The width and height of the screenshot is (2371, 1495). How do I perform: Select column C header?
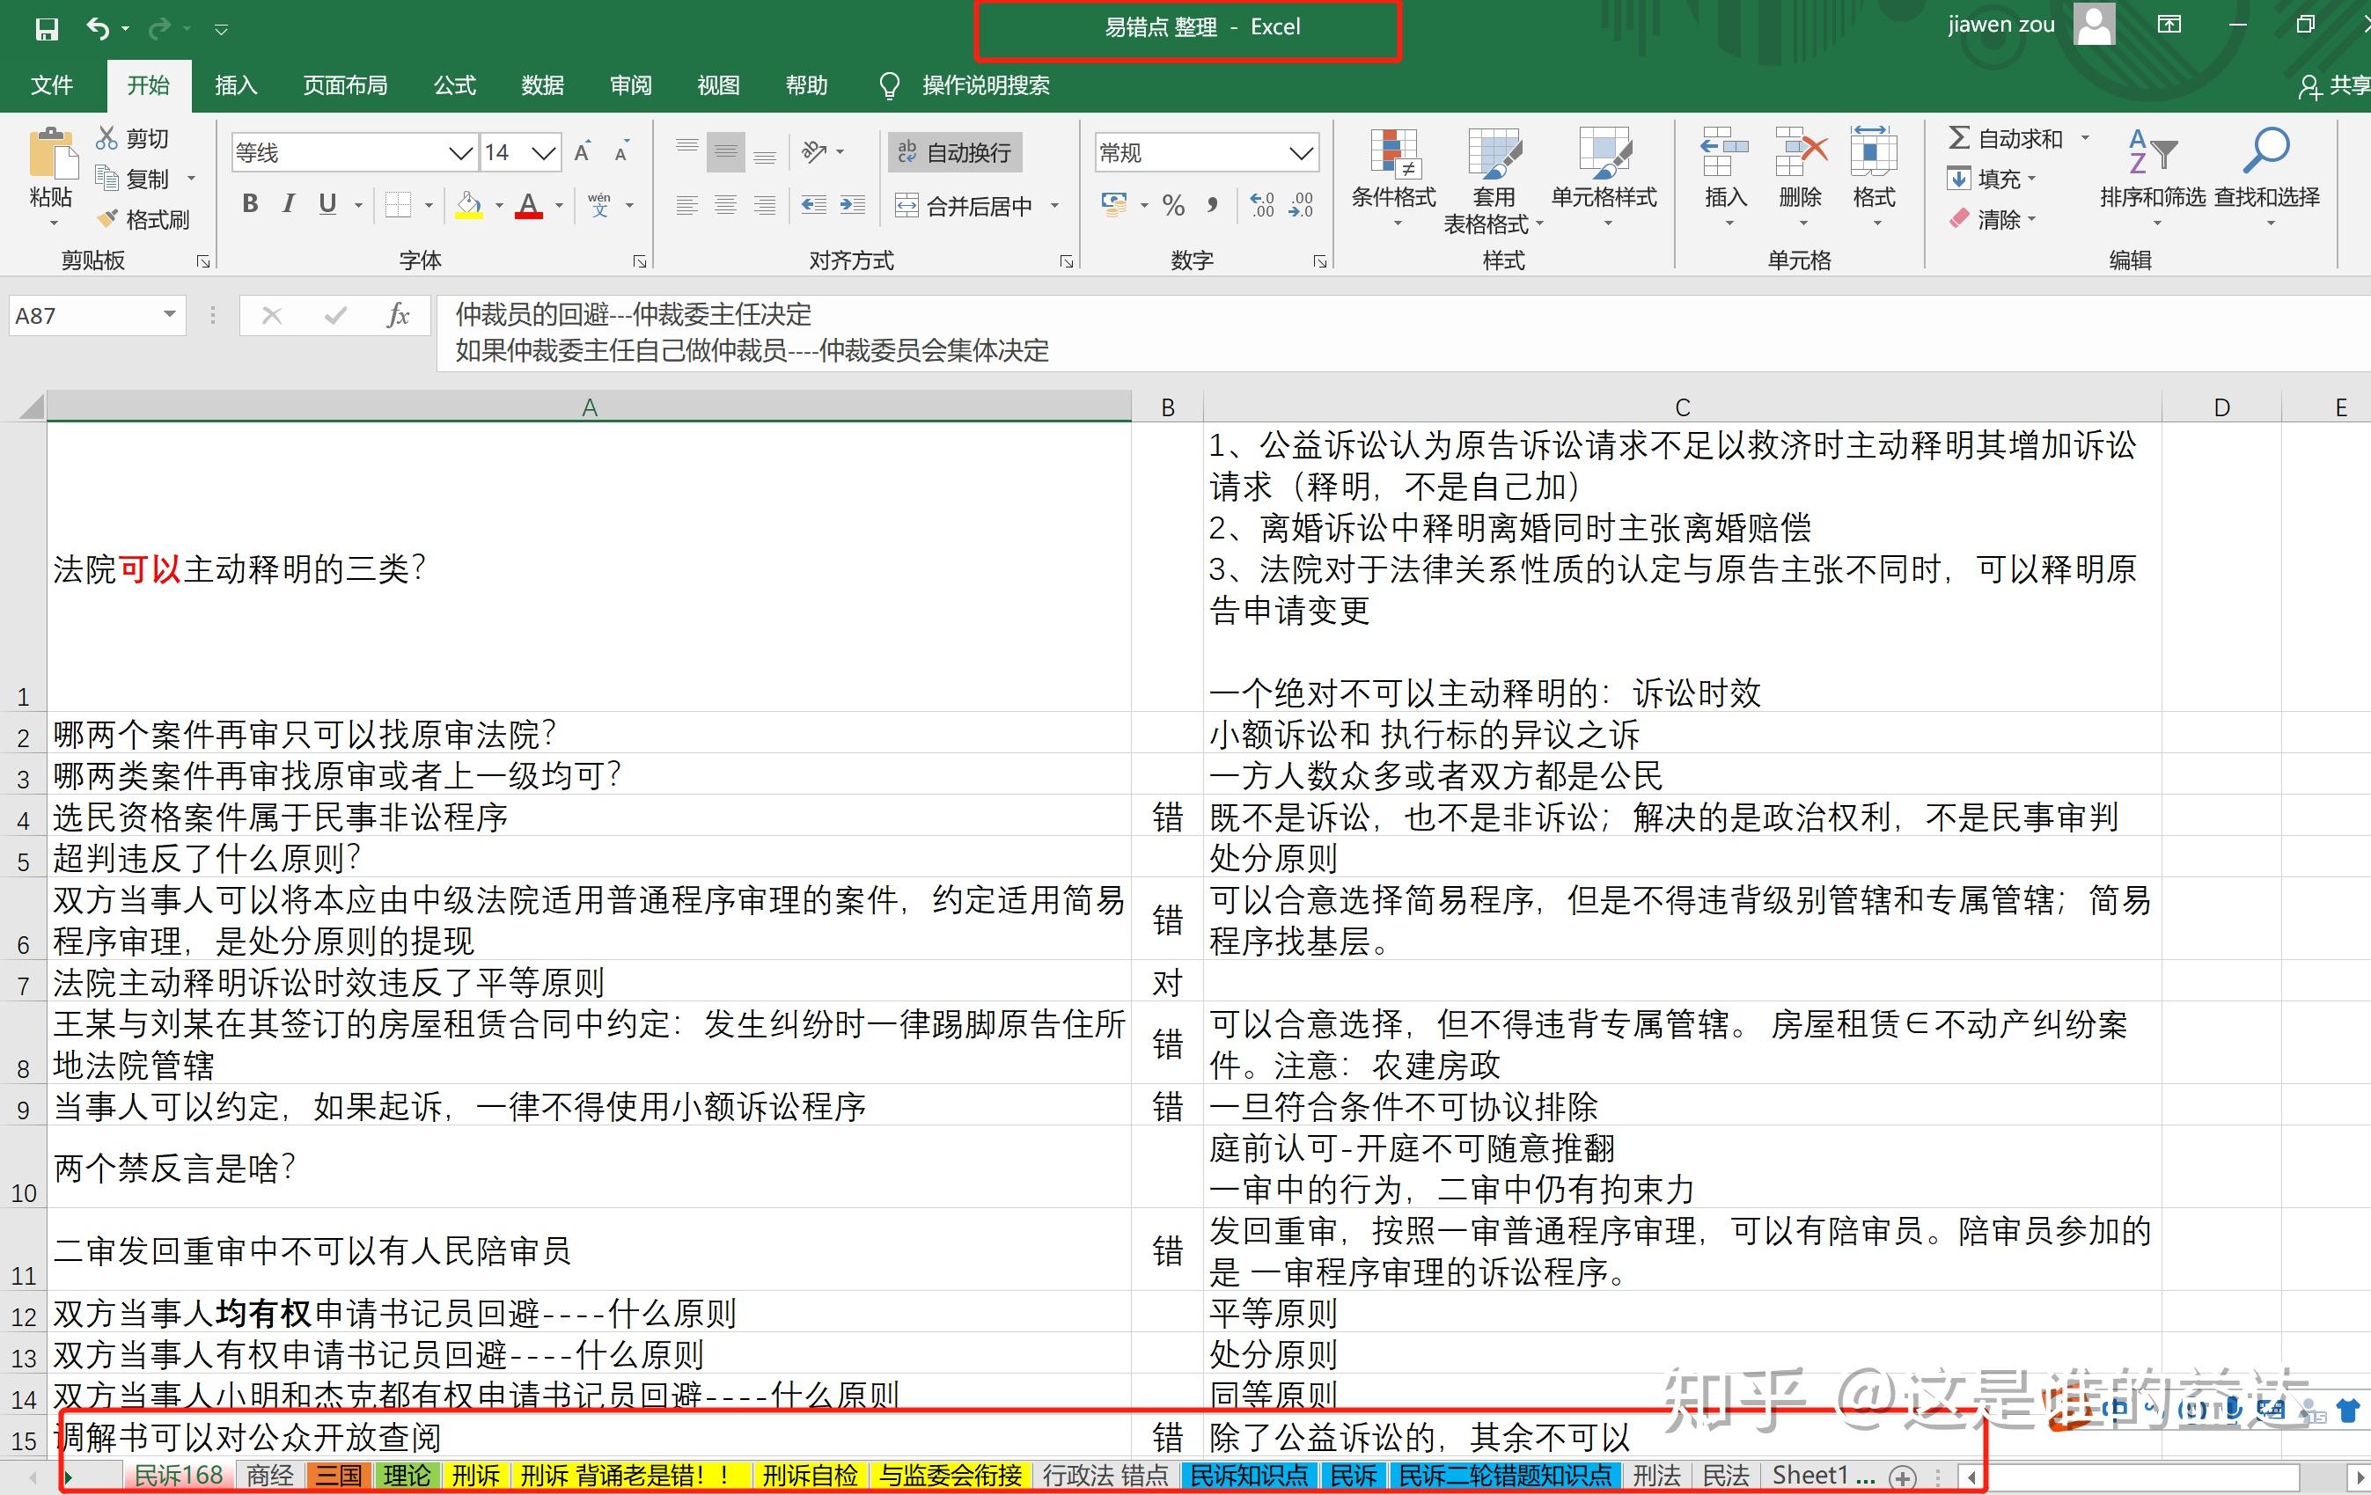(1682, 407)
